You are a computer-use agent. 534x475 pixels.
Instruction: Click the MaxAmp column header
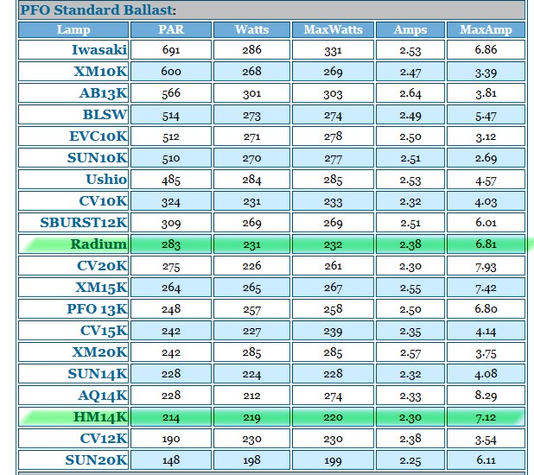(x=486, y=29)
